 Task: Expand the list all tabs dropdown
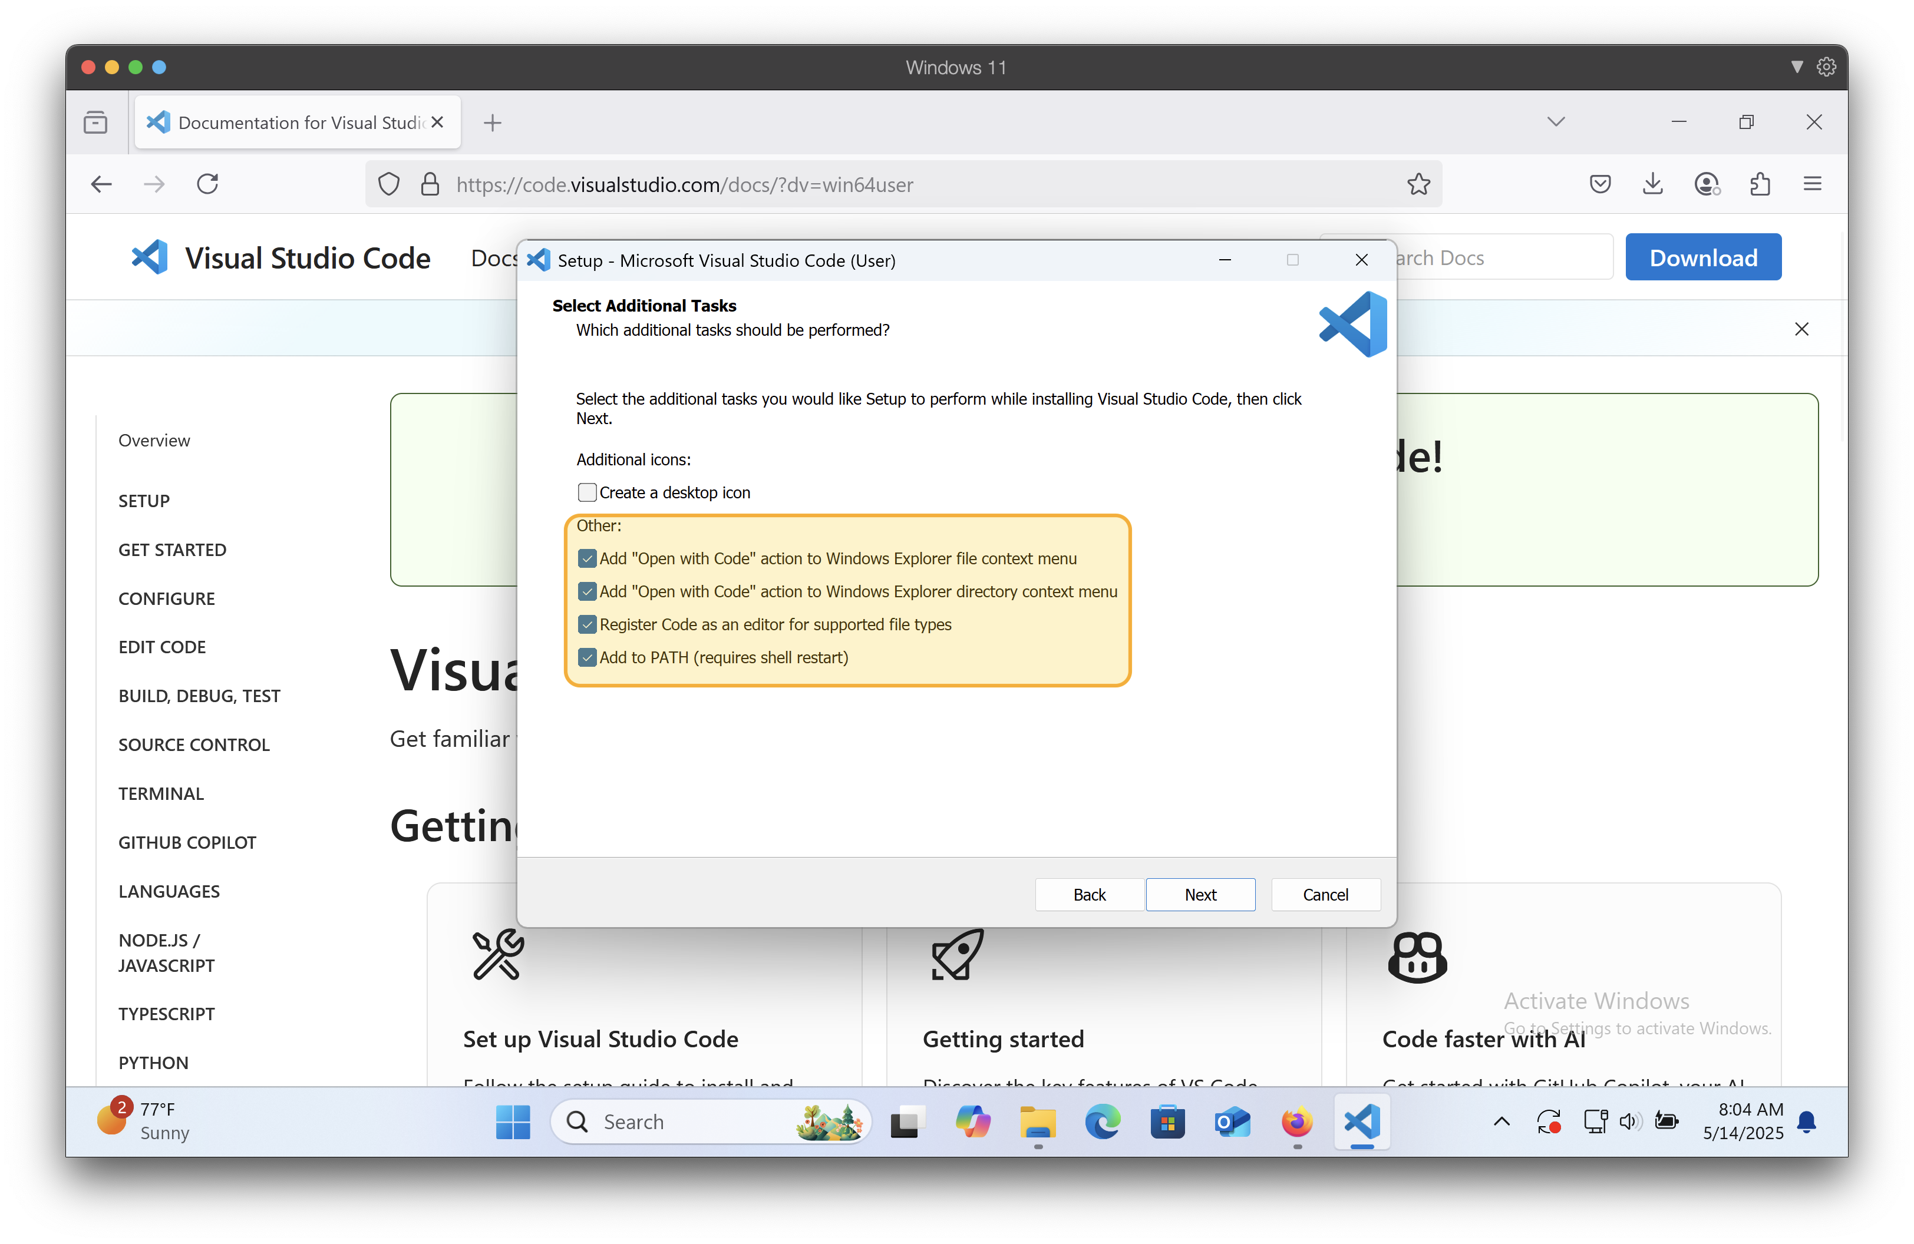[1555, 121]
